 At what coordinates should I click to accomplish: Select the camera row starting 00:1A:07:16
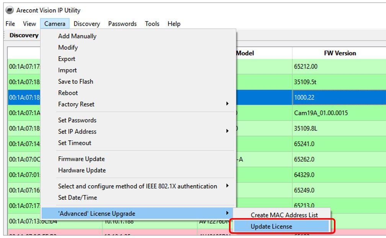24,190
